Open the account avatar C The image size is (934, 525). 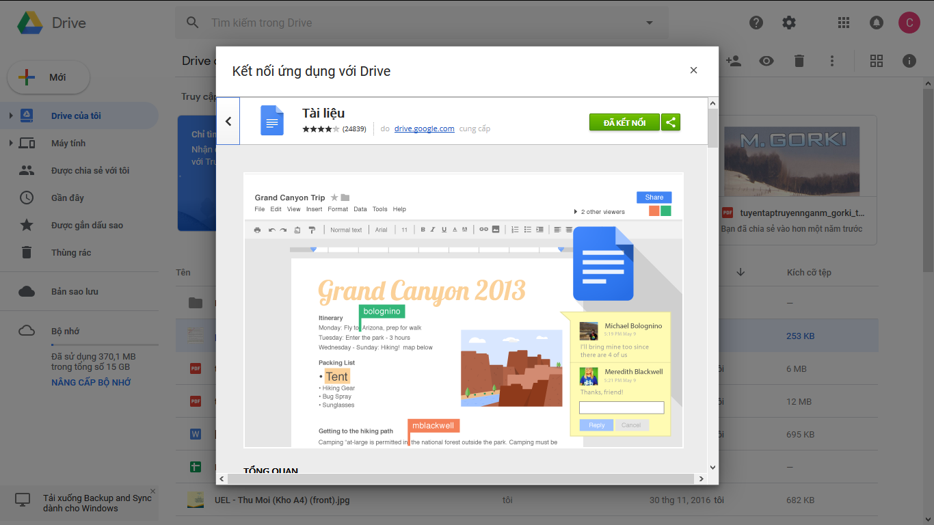(909, 23)
